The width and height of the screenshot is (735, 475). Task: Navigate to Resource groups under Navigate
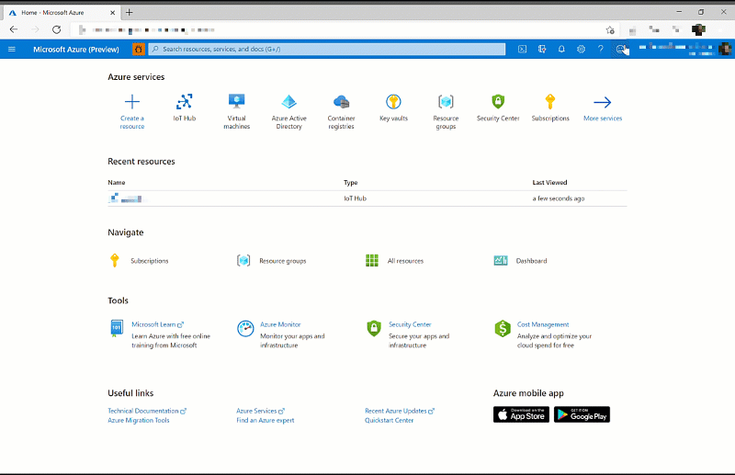click(x=283, y=261)
